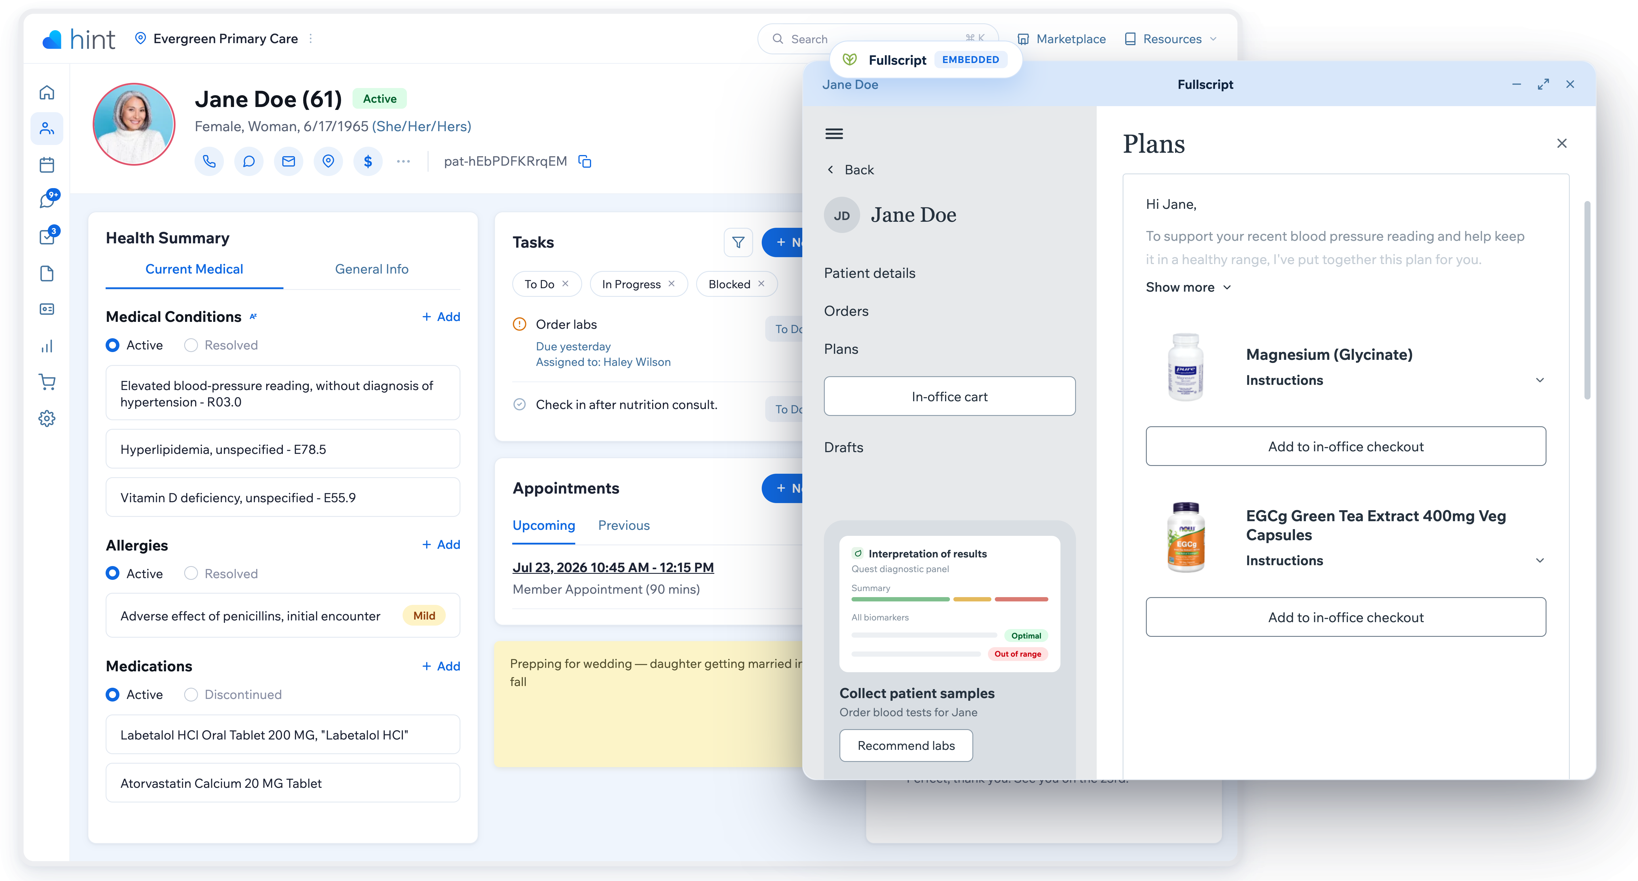Open the Settings gear icon in sidebar
Screen dimensions: 1638x881
[x=47, y=419]
